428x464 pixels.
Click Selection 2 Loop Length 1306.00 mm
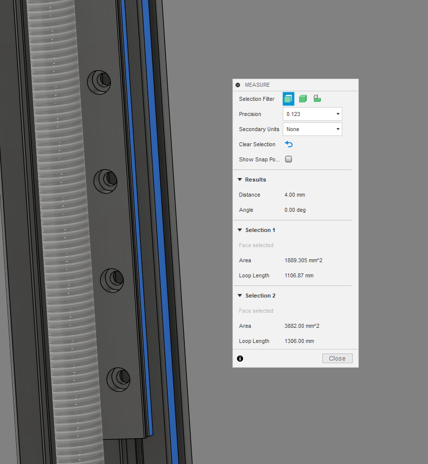tap(299, 341)
